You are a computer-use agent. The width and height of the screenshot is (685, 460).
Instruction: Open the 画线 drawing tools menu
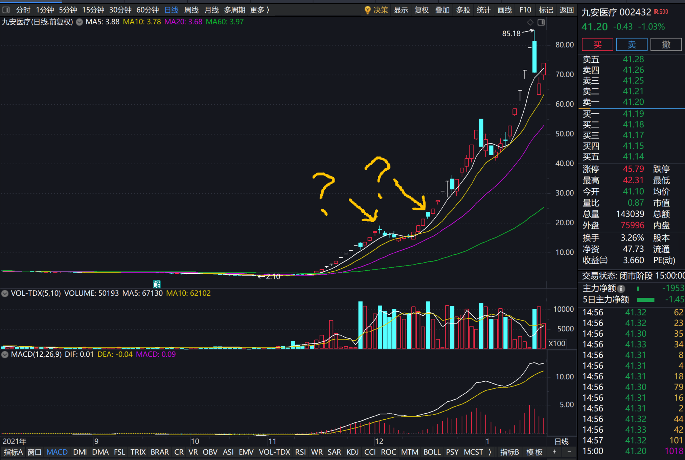click(504, 10)
